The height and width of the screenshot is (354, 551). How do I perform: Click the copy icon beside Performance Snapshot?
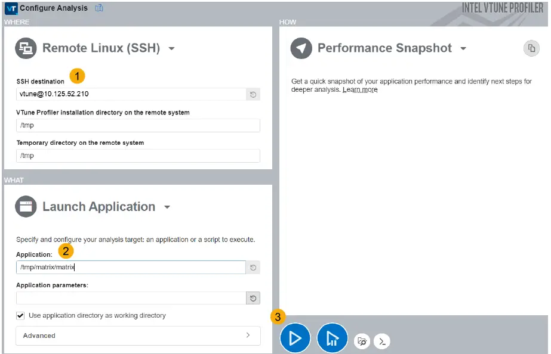[531, 48]
